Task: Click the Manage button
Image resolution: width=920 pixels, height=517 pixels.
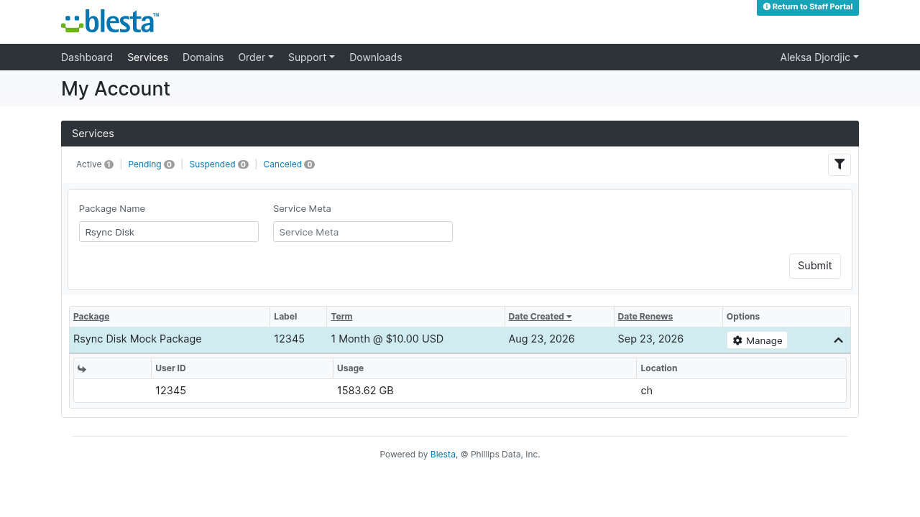Action: (x=757, y=340)
